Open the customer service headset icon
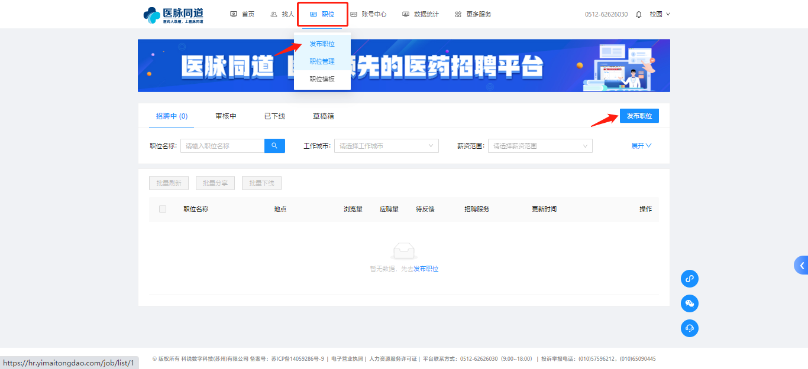808x369 pixels. (x=689, y=328)
